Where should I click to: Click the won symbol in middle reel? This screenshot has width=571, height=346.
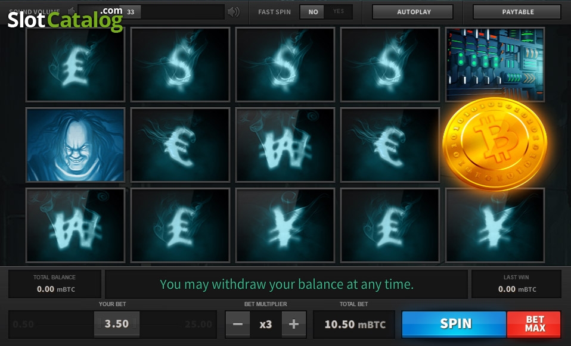(x=285, y=145)
